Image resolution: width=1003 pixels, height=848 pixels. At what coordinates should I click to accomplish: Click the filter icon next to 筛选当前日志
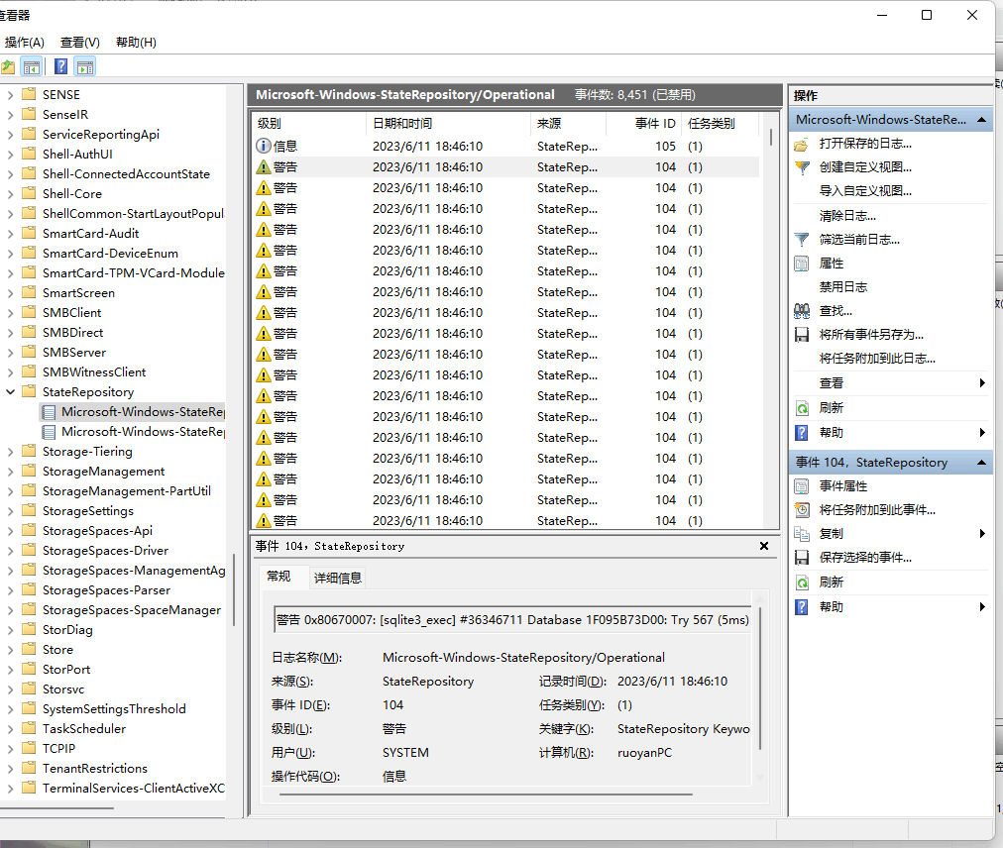click(802, 240)
